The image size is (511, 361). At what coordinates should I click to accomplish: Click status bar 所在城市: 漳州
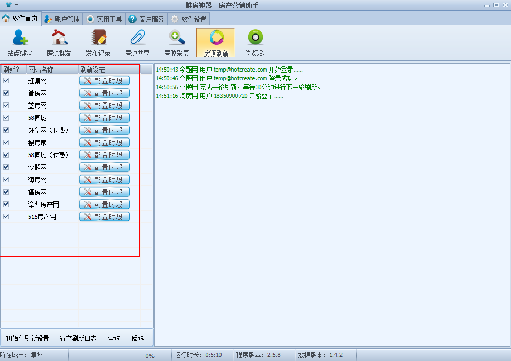(x=22, y=355)
